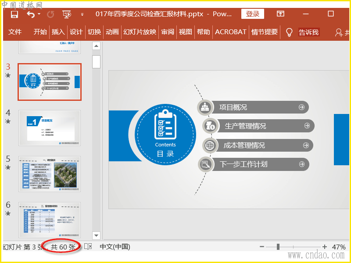Click the zoom slider handle
The image size is (351, 263).
tap(278, 247)
